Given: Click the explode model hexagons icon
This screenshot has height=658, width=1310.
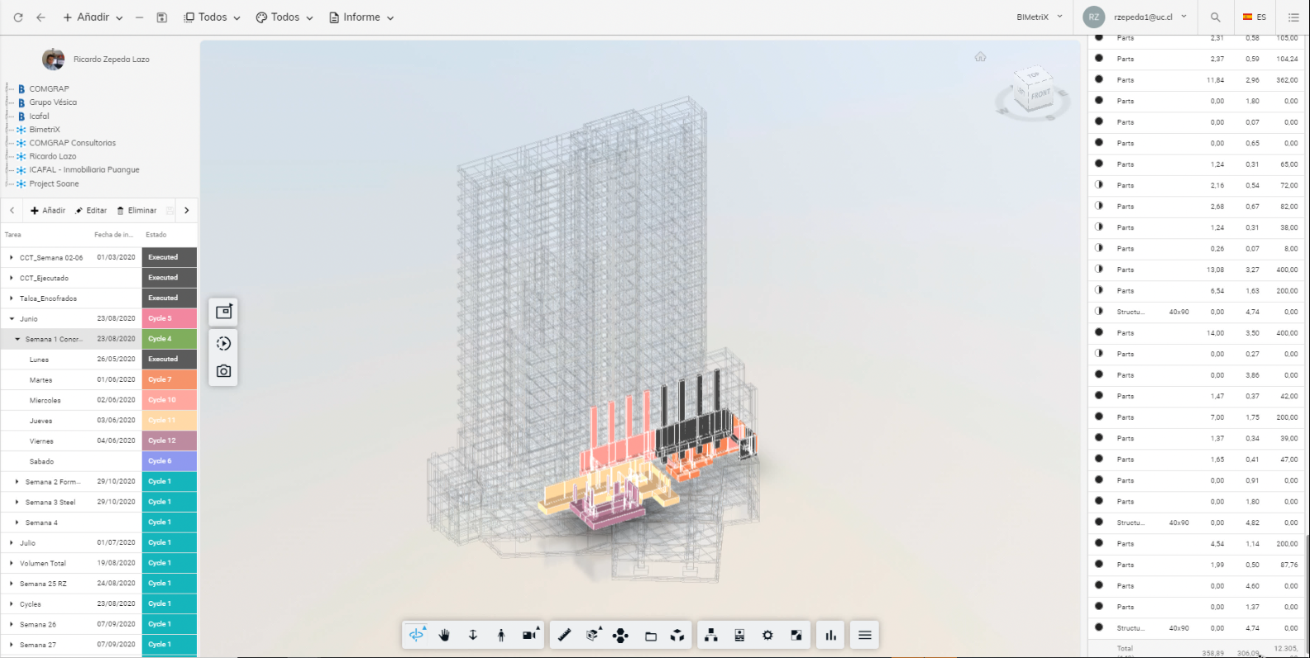Looking at the screenshot, I should tap(621, 635).
